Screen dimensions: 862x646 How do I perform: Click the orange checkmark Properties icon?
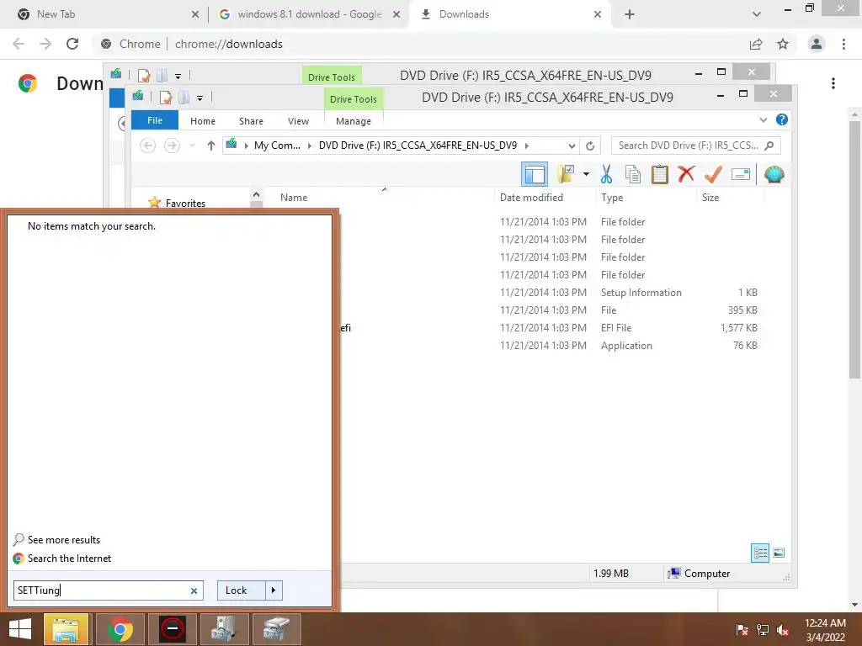pyautogui.click(x=713, y=175)
